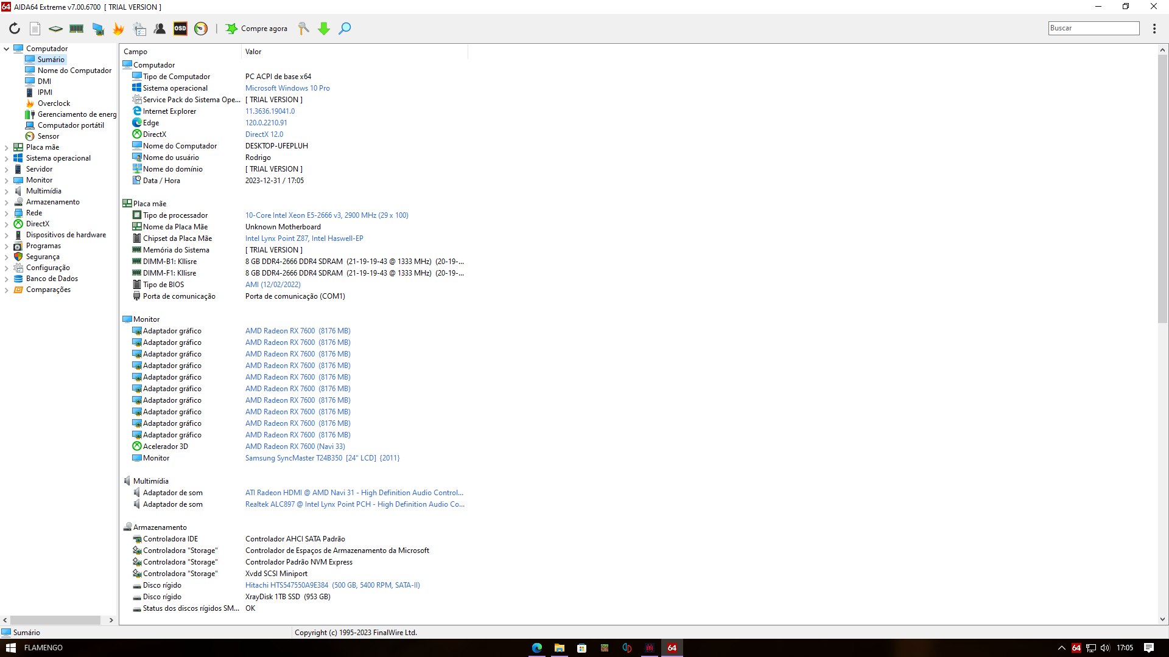
Task: Click the Edge version 120.0.2210.91 link
Action: click(266, 123)
